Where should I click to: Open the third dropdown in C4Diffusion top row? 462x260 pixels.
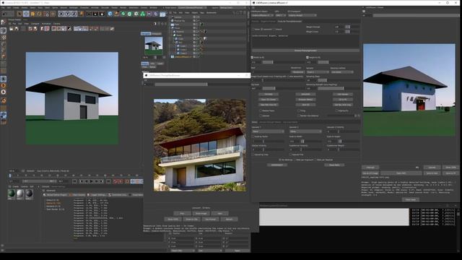302,15
